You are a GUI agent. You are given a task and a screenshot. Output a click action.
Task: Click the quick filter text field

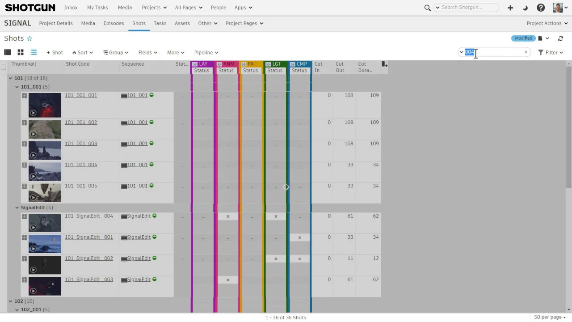(494, 52)
